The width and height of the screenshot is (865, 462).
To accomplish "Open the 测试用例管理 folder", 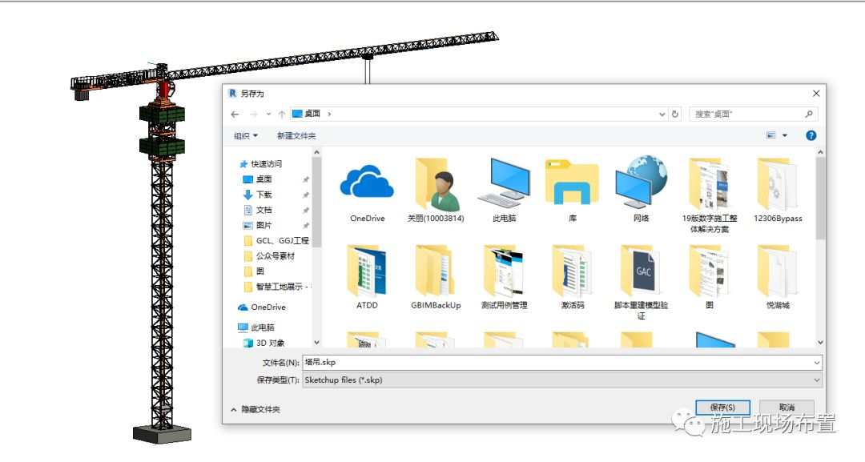I will [x=504, y=277].
